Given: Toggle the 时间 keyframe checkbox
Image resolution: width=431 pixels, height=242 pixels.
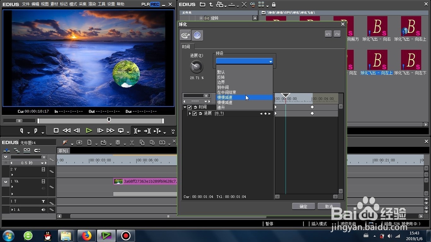Looking at the screenshot, I should [x=189, y=107].
